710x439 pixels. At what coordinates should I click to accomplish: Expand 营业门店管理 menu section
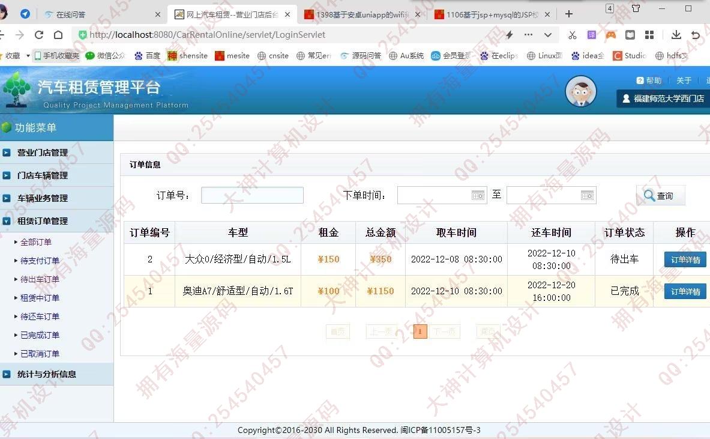pos(56,153)
